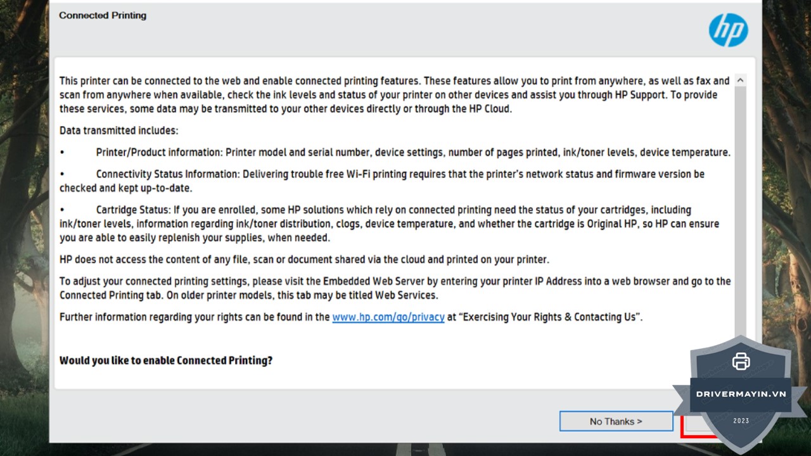The width and height of the screenshot is (811, 456).
Task: Click the printer icon on the Drivermayin badge
Action: click(741, 361)
